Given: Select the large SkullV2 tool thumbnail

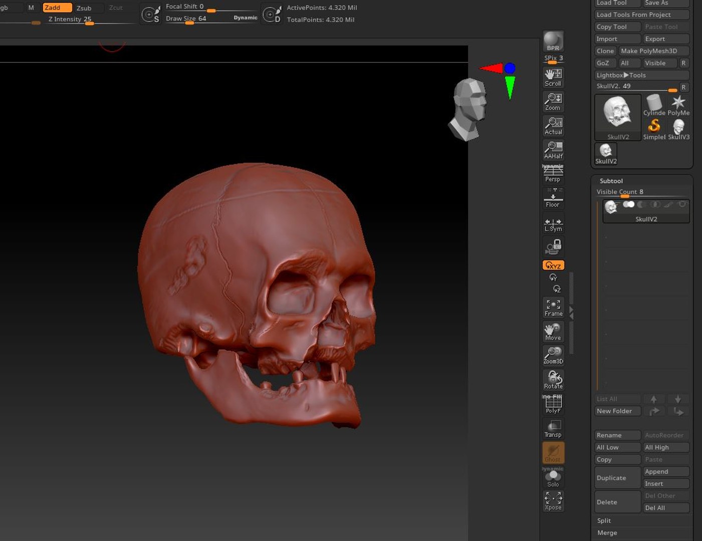Looking at the screenshot, I should pyautogui.click(x=618, y=117).
